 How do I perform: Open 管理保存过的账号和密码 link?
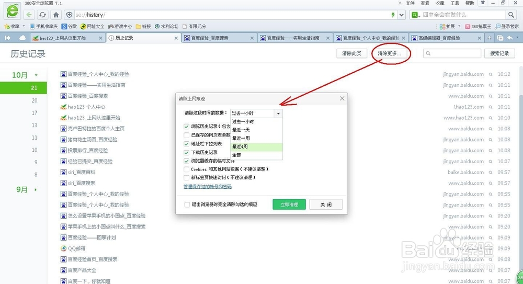click(208, 187)
